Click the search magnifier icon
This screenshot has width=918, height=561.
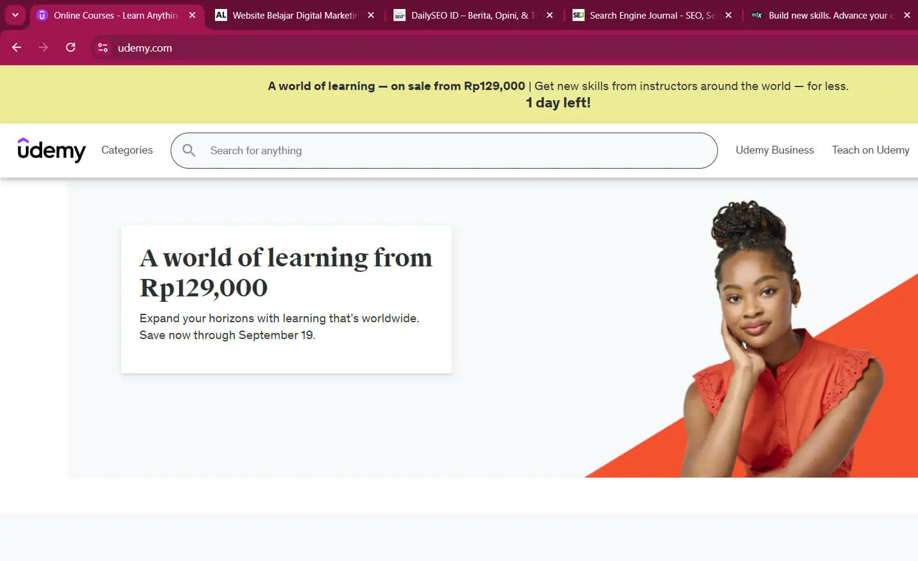coord(189,150)
